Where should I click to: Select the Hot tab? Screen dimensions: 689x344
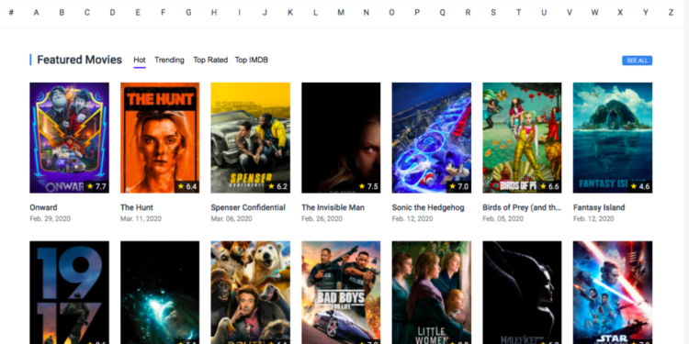pyautogui.click(x=140, y=61)
